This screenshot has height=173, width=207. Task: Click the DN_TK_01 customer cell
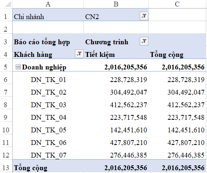tap(48, 80)
